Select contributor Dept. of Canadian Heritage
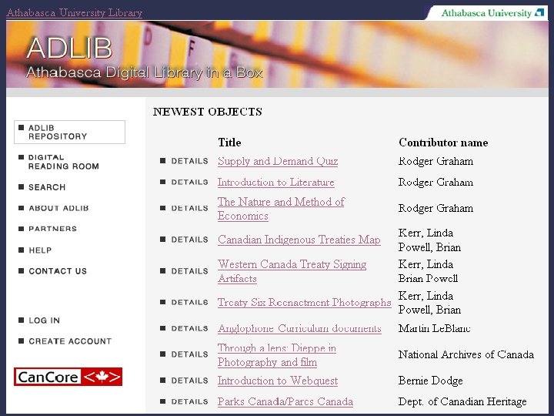This screenshot has width=554, height=416. [462, 402]
